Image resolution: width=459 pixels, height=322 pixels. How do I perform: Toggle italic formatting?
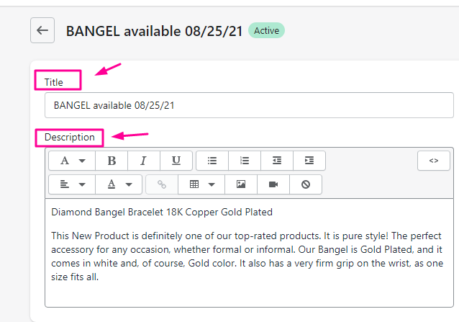pos(144,161)
